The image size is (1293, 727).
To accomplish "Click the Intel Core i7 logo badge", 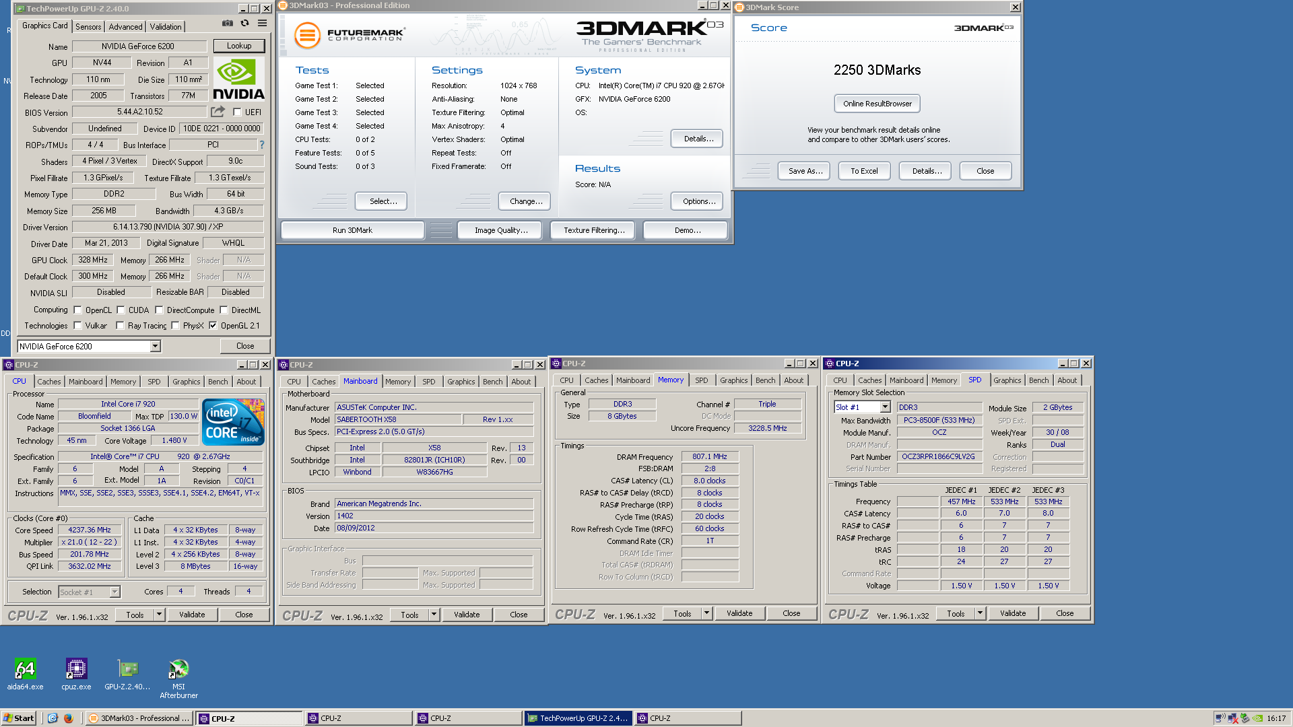I will pos(234,421).
